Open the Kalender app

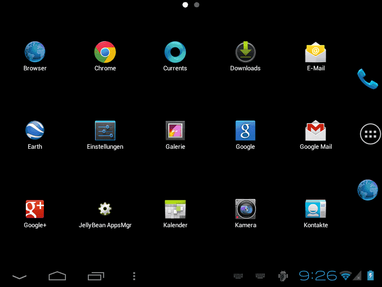point(175,214)
